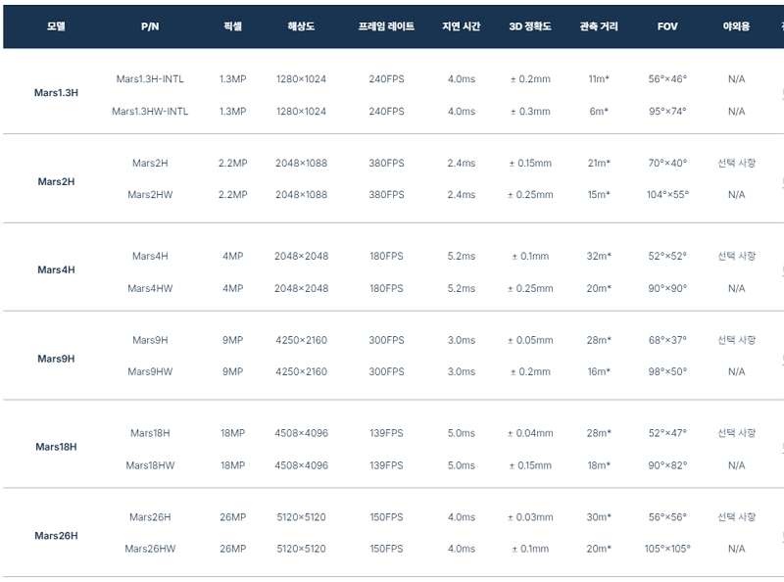The width and height of the screenshot is (784, 582).
Task: Select the 56°×46° FOV value
Action: pos(667,79)
